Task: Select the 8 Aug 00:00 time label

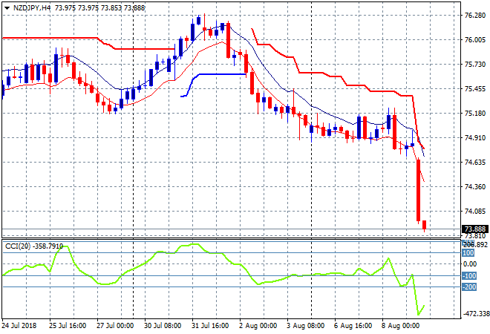Action: [401, 326]
